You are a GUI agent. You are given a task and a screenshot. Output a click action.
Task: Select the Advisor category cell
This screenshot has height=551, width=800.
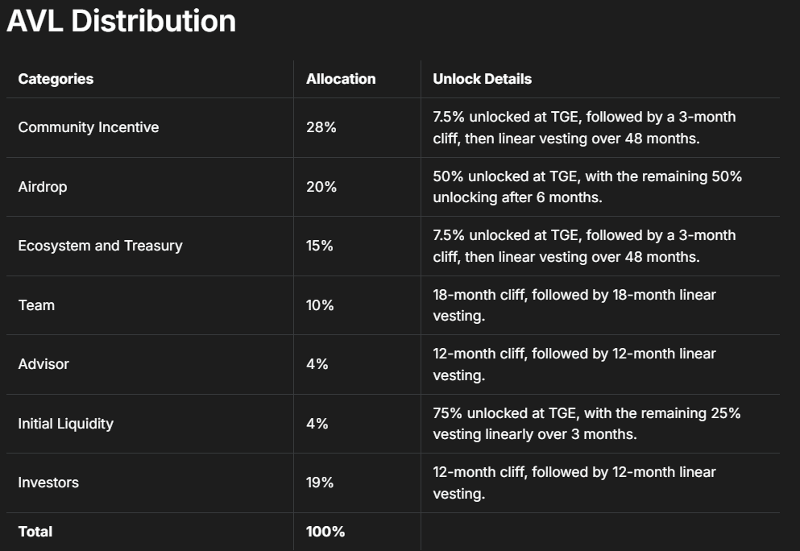pos(44,364)
